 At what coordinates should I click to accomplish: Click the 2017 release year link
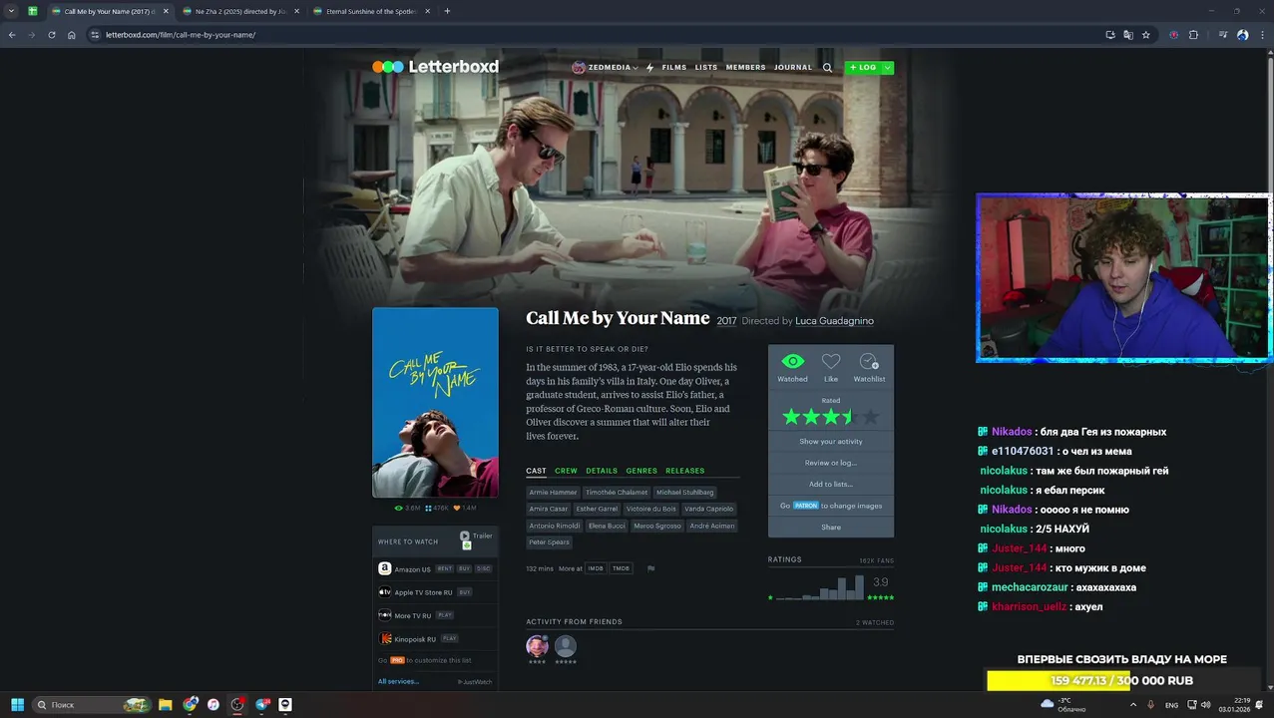[x=726, y=321]
